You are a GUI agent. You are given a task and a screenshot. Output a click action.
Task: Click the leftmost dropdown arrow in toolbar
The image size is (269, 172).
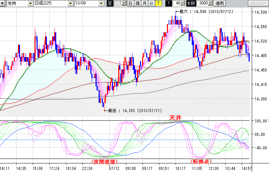3,3
